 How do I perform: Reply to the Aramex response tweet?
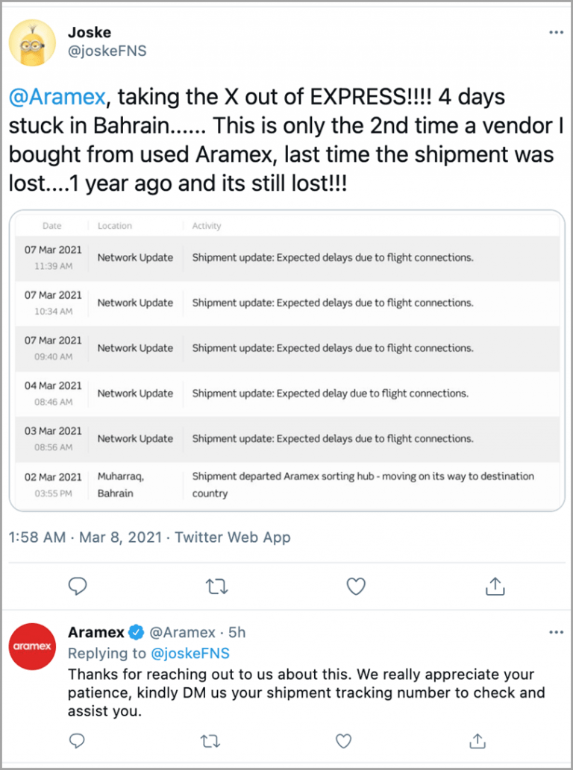point(78,741)
